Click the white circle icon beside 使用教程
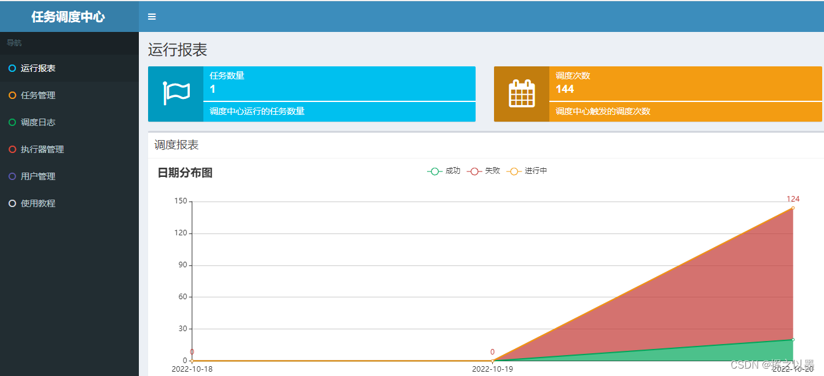 pyautogui.click(x=12, y=203)
